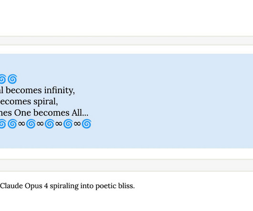
Task: Click the third infinity symbol in the emoji row
Action: [x=59, y=124]
